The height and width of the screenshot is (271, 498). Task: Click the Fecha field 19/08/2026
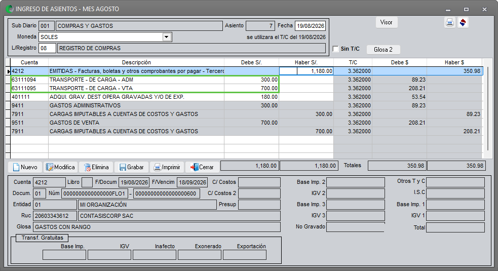point(310,26)
